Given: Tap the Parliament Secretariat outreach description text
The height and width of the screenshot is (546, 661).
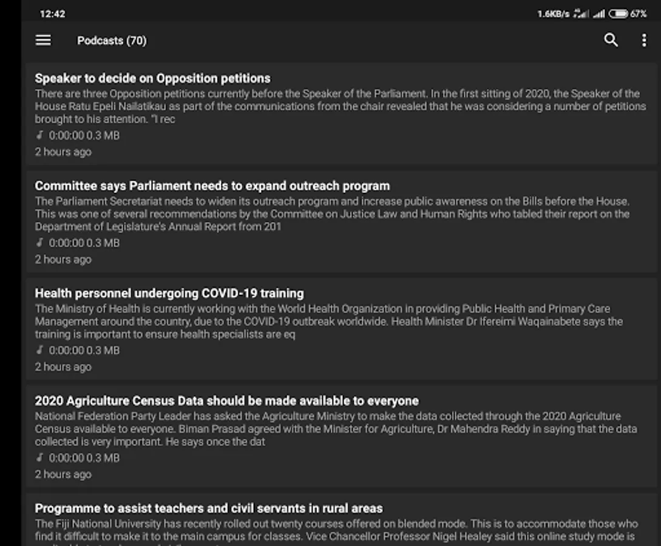Looking at the screenshot, I should point(331,214).
